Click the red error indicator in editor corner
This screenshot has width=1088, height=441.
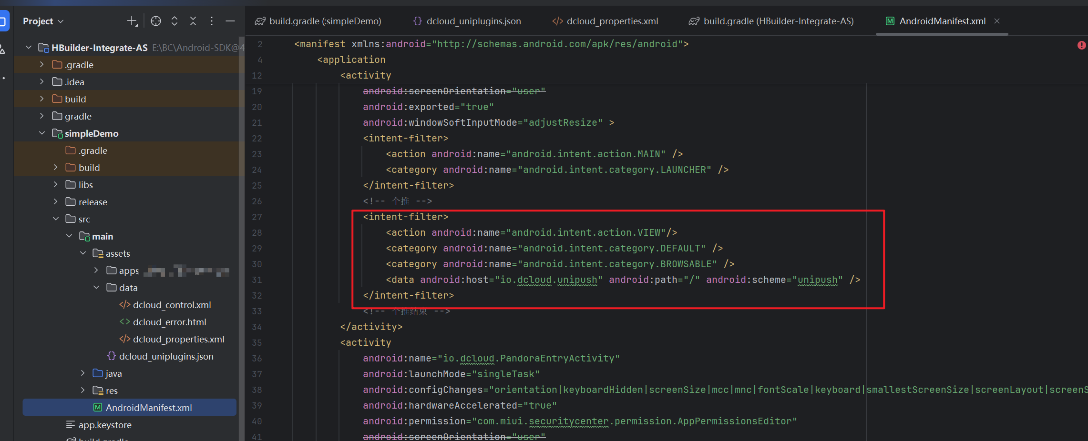[x=1081, y=45]
